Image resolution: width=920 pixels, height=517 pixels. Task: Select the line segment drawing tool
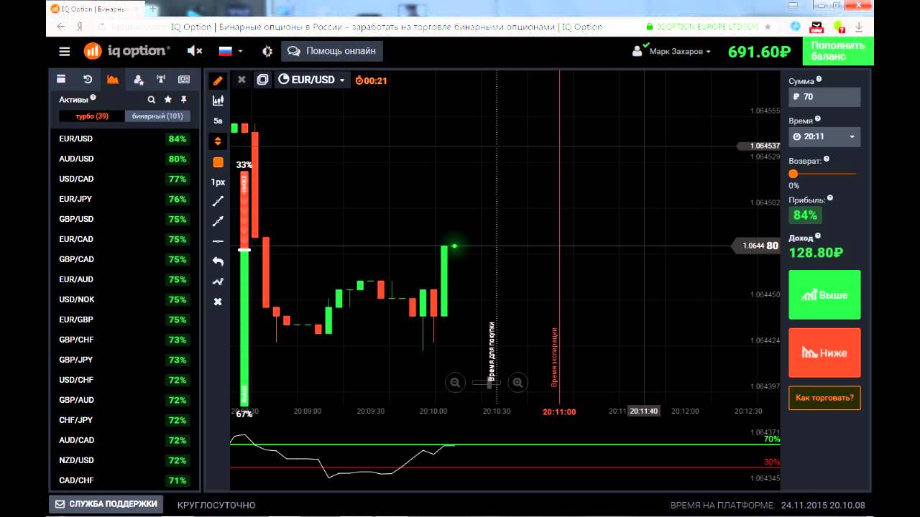(218, 201)
